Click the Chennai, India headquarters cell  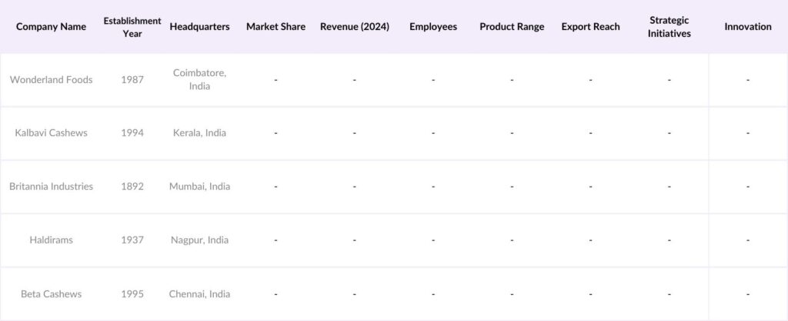(x=199, y=294)
